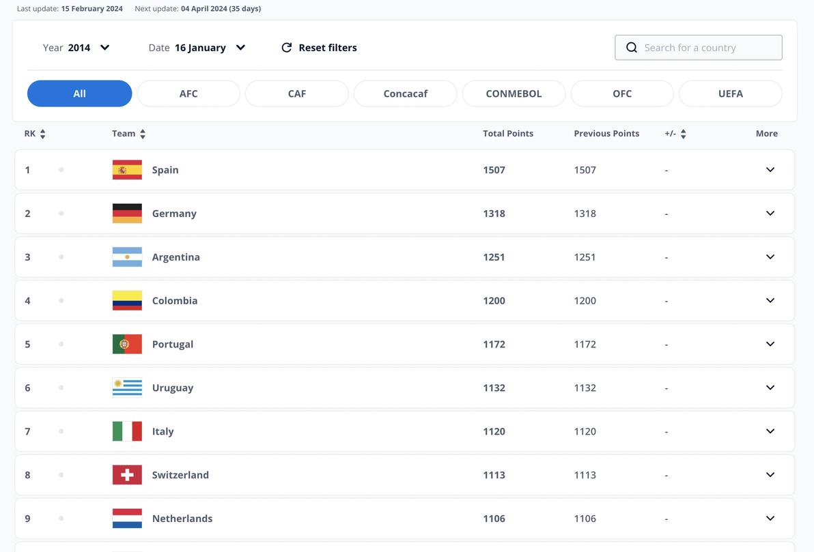814x552 pixels.
Task: Click Colombia's total points 1200
Action: click(x=494, y=300)
